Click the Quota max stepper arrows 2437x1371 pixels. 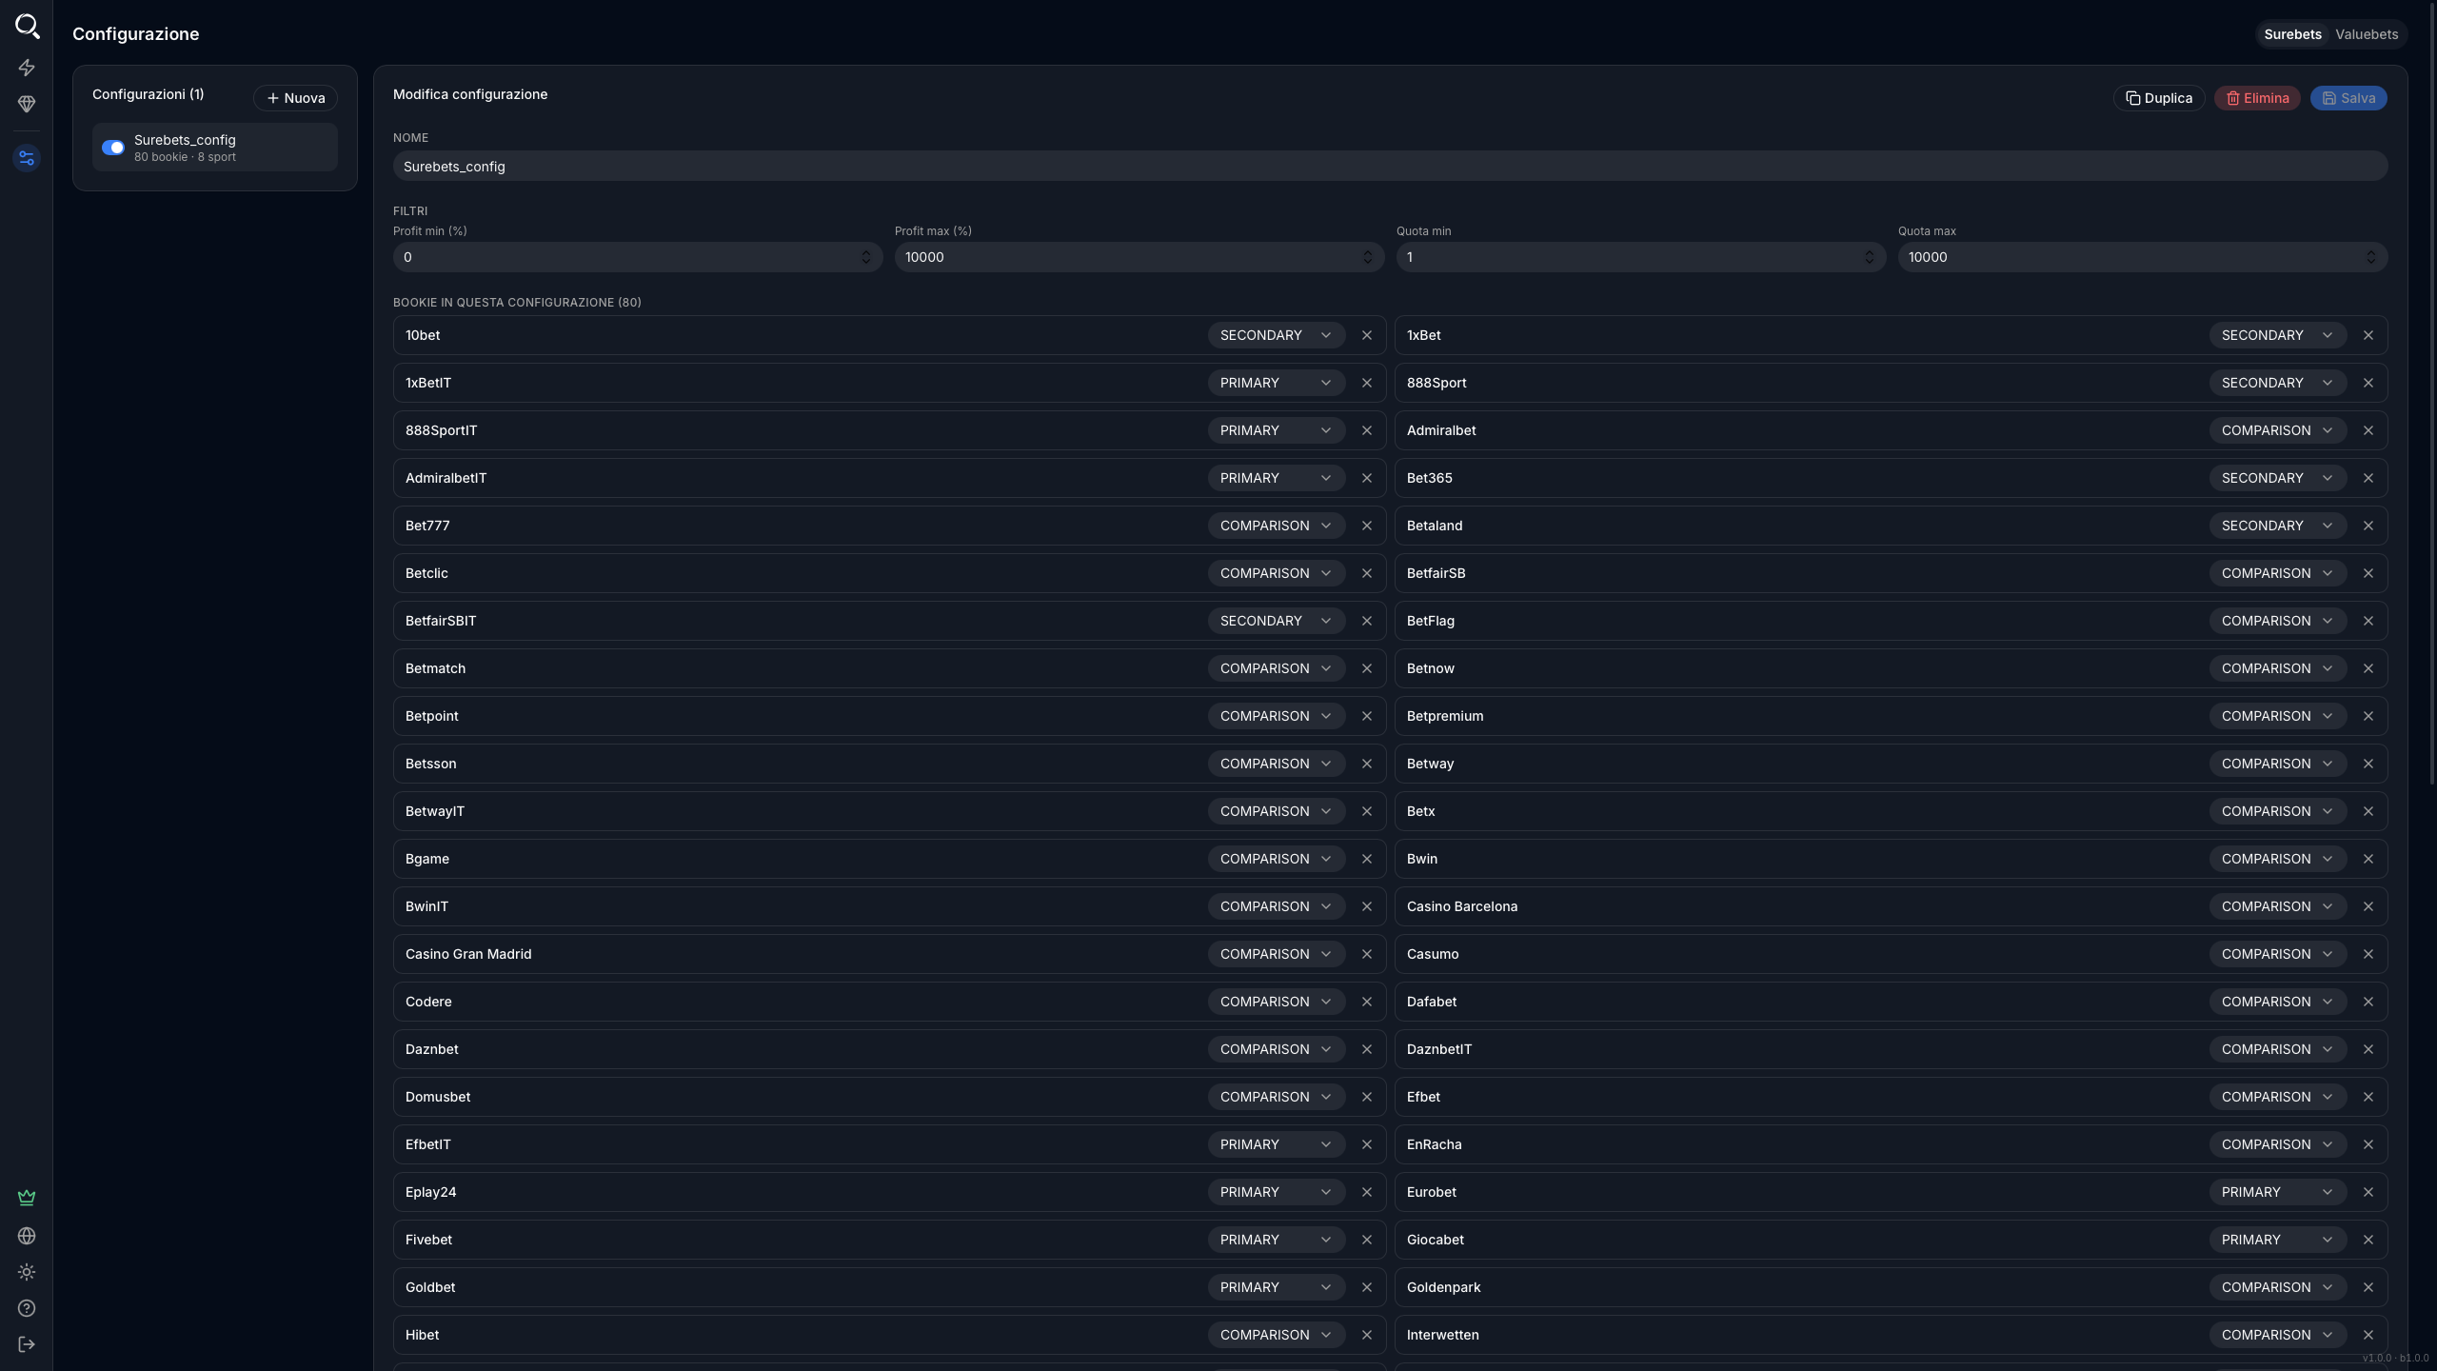(2370, 257)
